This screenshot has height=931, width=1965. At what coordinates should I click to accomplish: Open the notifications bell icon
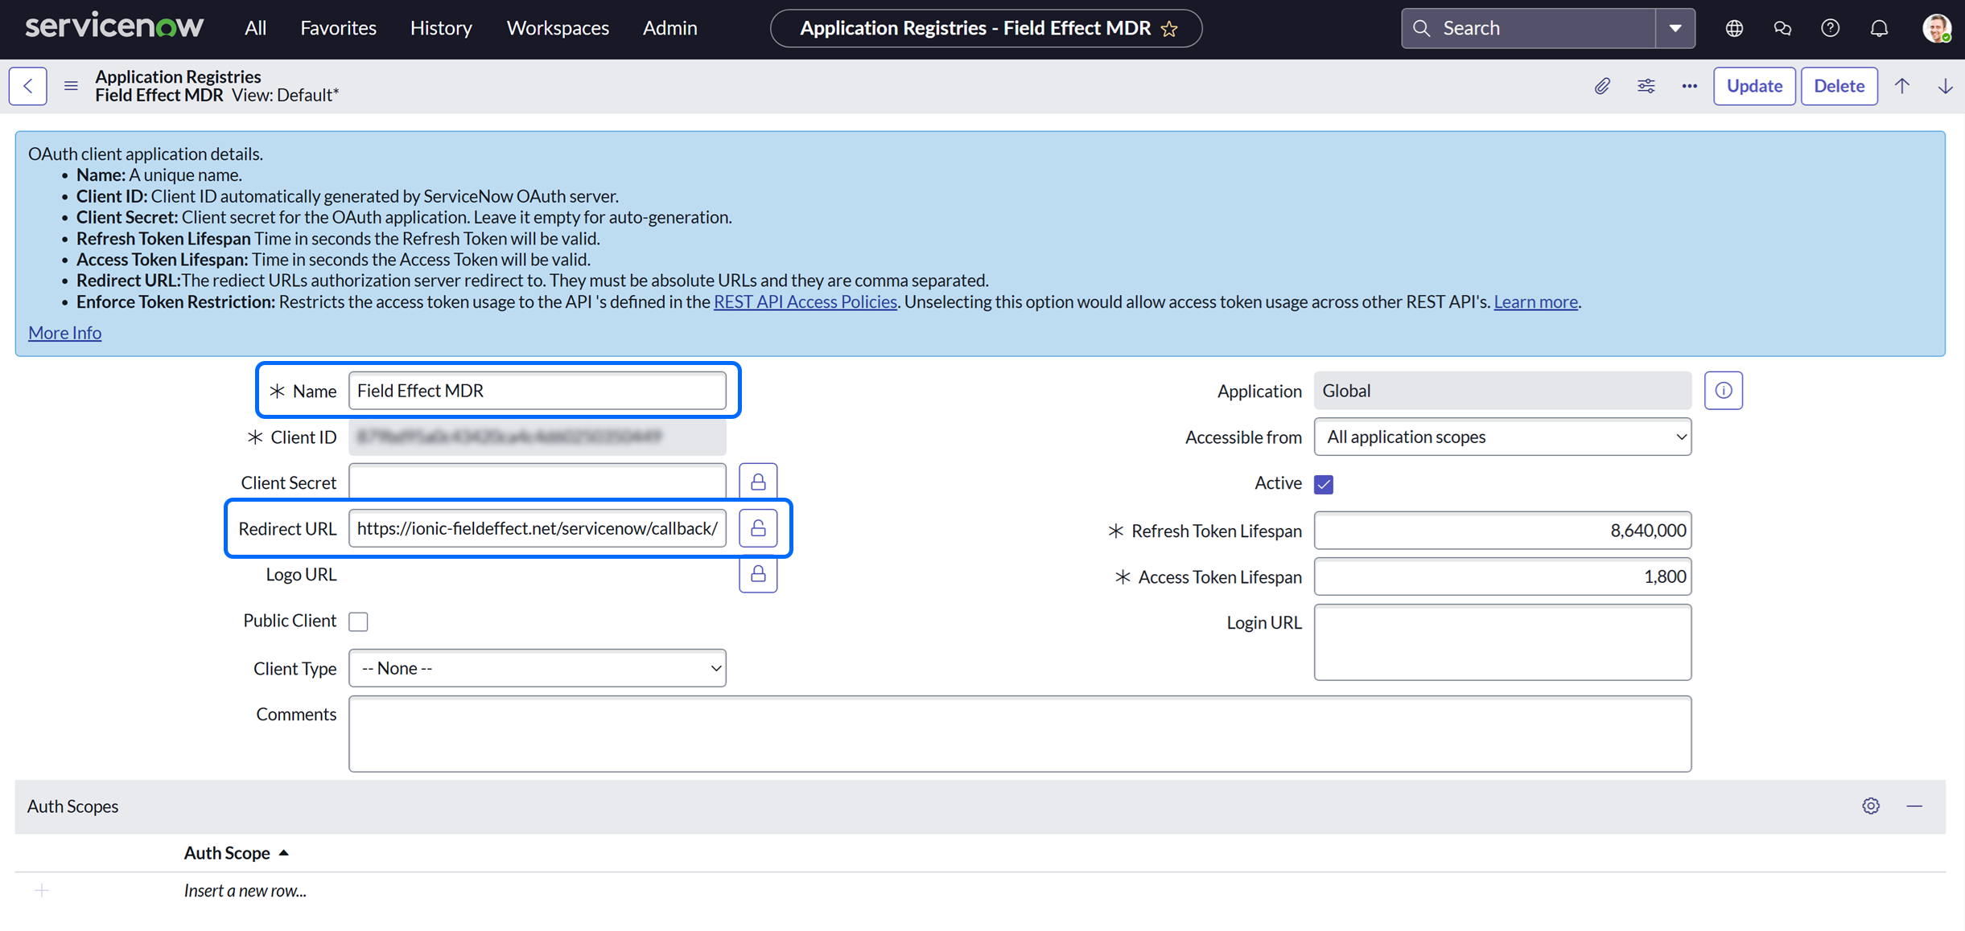[1878, 28]
